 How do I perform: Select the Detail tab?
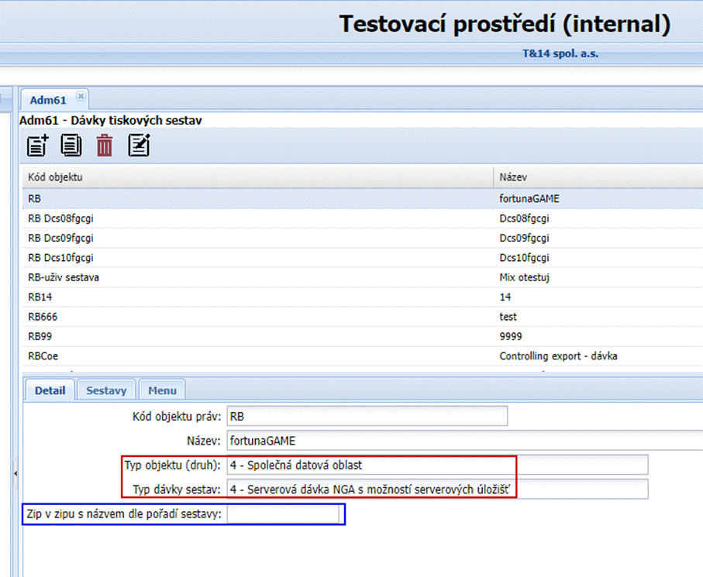click(x=49, y=390)
